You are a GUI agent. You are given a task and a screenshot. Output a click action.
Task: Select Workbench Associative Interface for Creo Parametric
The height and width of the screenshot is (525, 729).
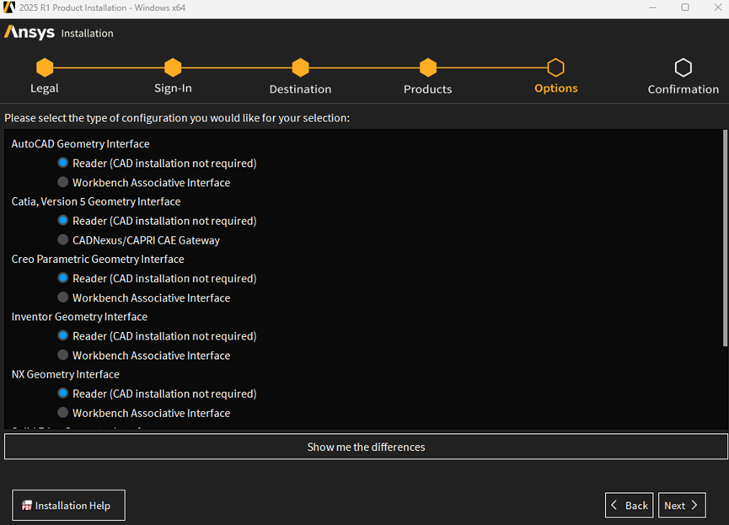pyautogui.click(x=62, y=297)
